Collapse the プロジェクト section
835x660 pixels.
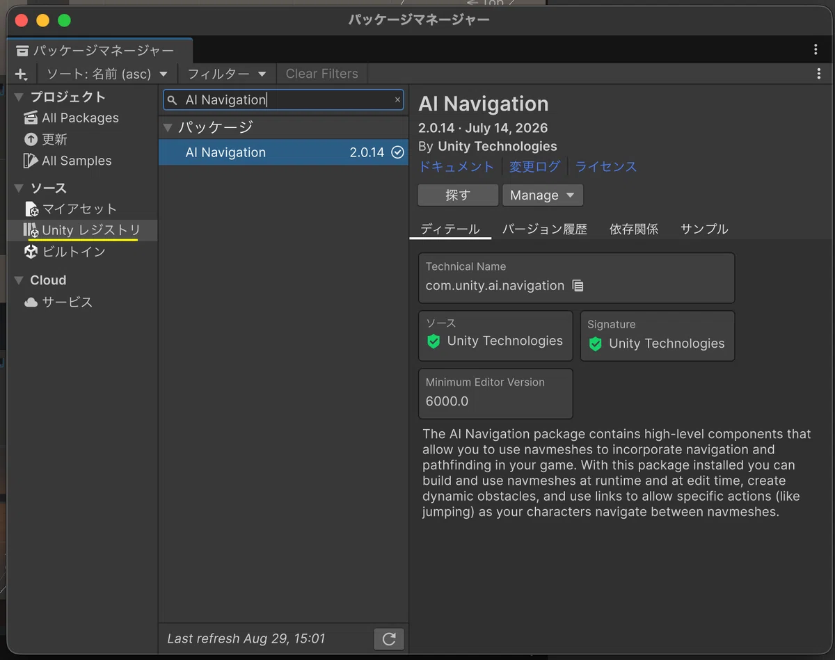19,97
